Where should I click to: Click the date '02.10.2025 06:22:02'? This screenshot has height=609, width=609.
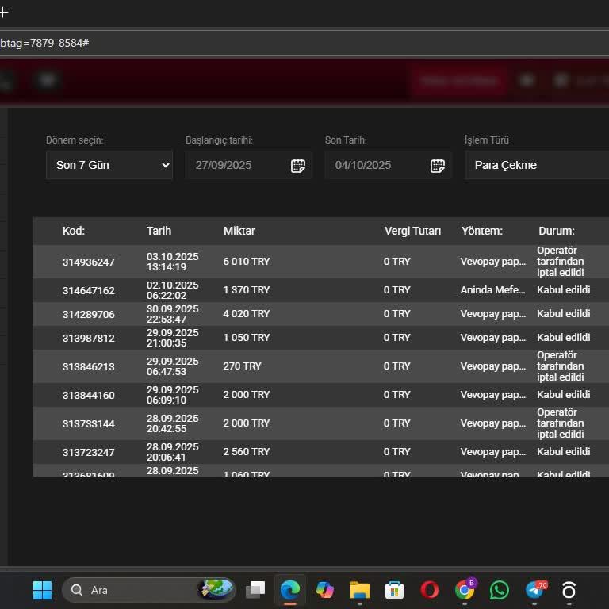172,290
